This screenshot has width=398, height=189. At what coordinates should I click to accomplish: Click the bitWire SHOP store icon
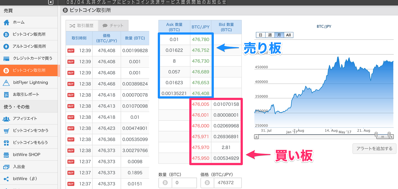(6, 155)
